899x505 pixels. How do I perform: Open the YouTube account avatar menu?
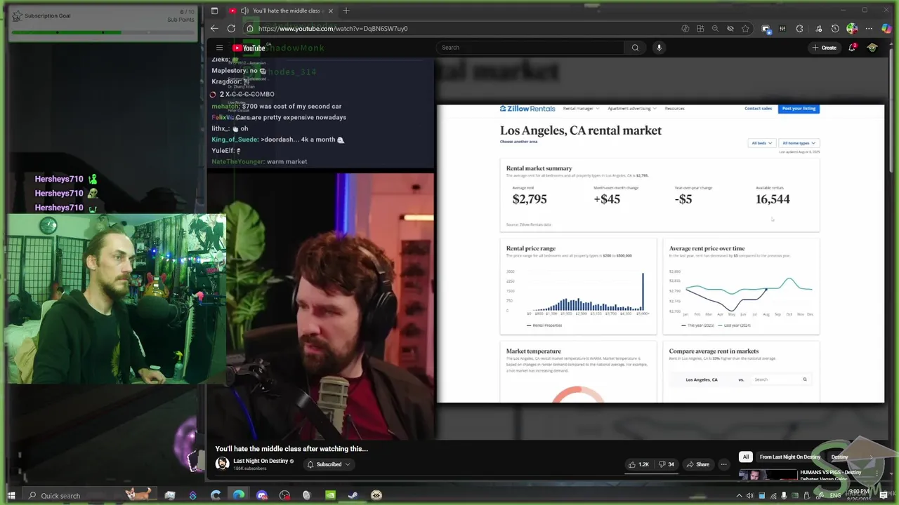point(872,48)
